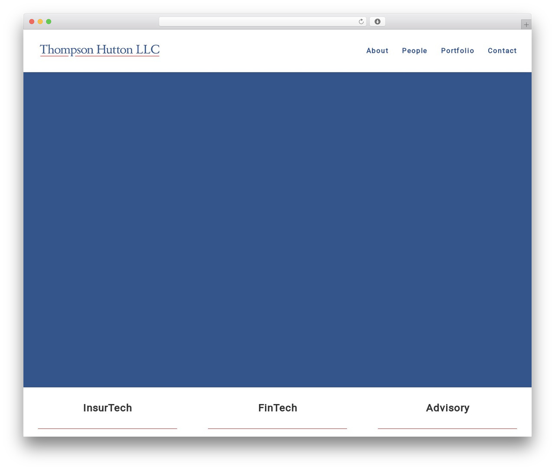Focus the browser address bar
The width and height of the screenshot is (555, 470).
[x=262, y=22]
